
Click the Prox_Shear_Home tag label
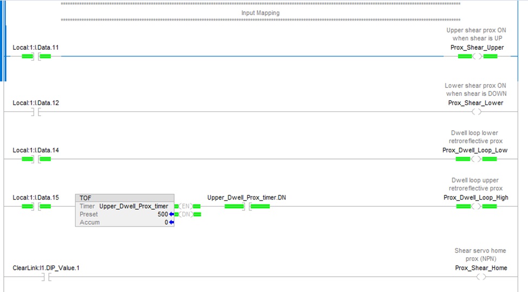(481, 268)
